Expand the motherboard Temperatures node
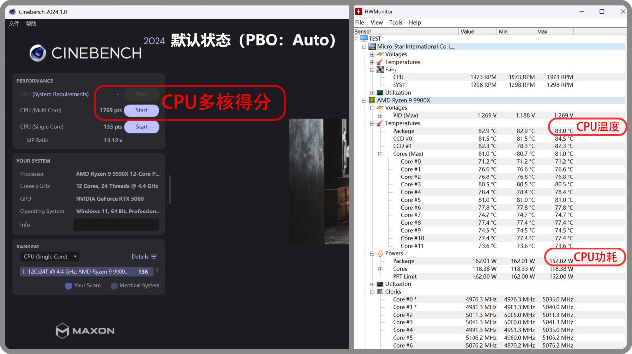 [372, 62]
